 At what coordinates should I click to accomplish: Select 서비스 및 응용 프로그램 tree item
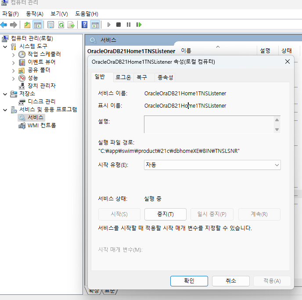click(48, 109)
